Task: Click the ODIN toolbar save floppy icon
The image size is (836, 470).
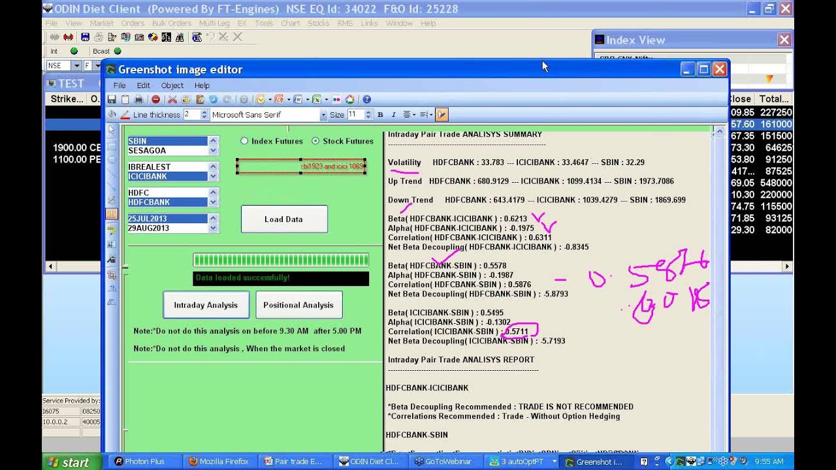Action: coord(85,37)
